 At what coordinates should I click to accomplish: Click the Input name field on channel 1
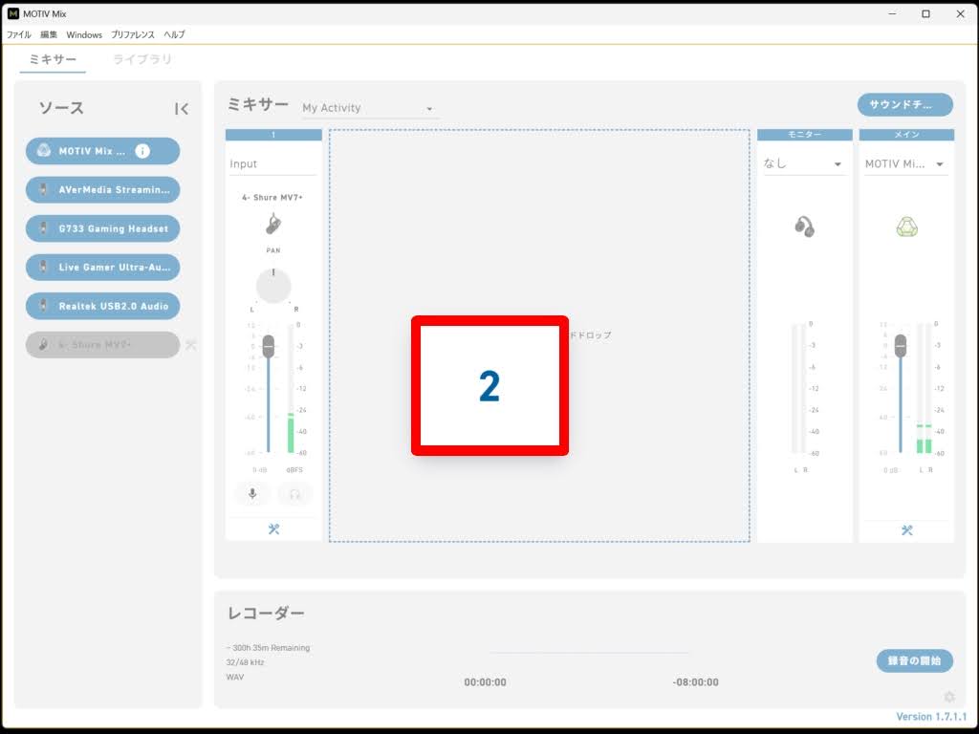coord(272,164)
